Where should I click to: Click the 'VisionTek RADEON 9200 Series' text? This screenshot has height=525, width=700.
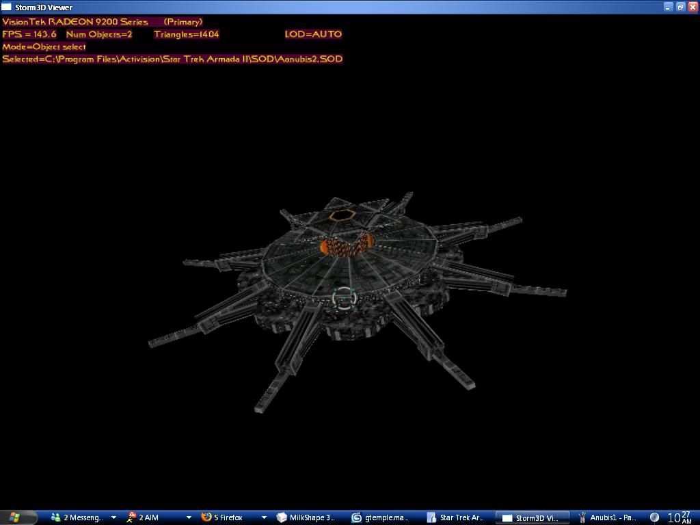coord(75,21)
